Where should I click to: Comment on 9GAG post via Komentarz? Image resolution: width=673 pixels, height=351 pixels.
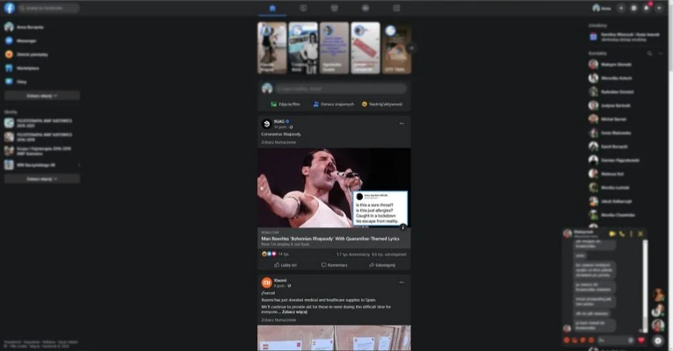pyautogui.click(x=334, y=265)
